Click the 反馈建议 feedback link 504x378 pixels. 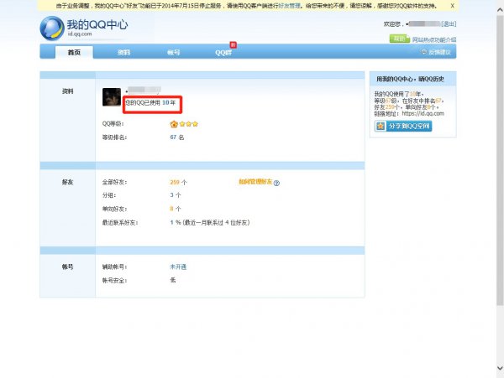439,52
